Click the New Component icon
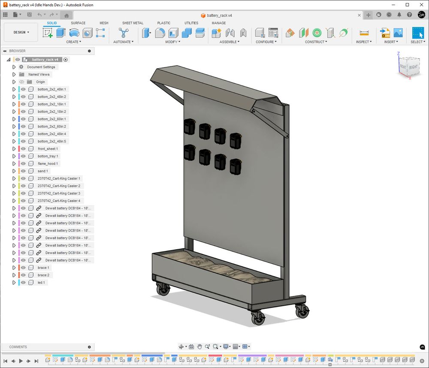 [x=216, y=33]
